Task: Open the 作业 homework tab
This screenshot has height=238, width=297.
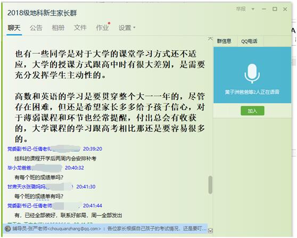Action: pyautogui.click(x=103, y=28)
